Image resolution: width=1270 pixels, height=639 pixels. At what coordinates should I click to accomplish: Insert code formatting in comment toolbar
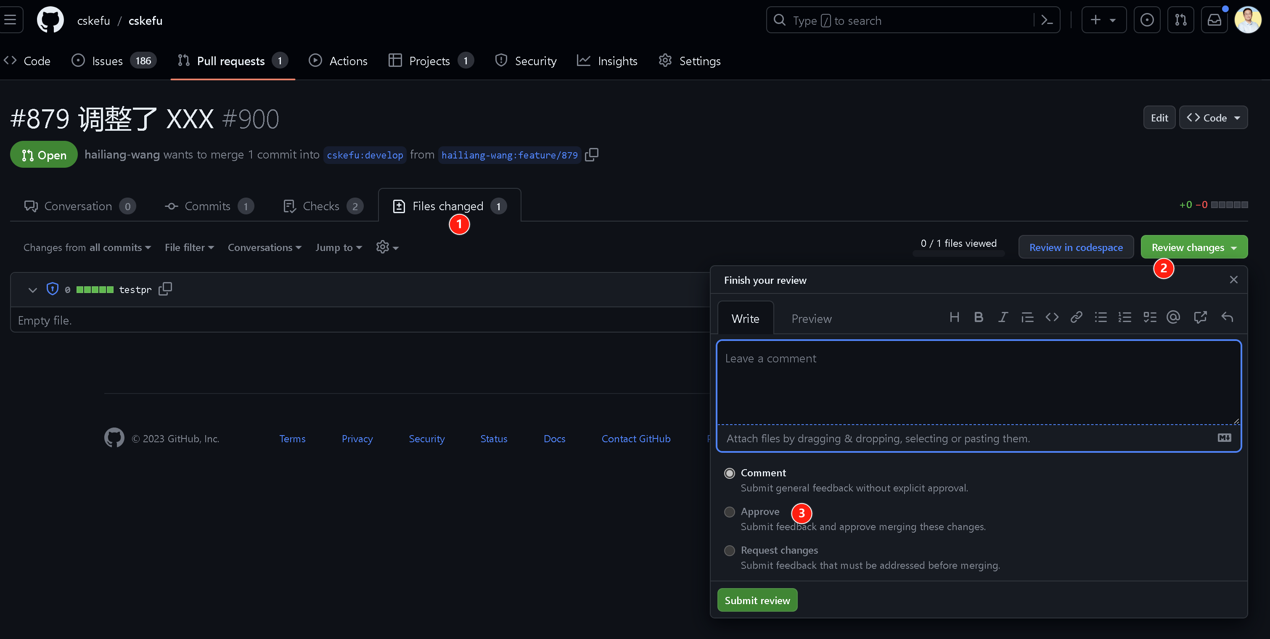point(1052,317)
